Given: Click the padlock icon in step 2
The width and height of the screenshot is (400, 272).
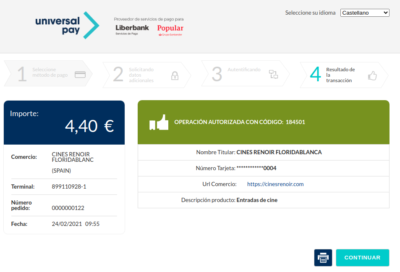Looking at the screenshot, I should pos(175,75).
